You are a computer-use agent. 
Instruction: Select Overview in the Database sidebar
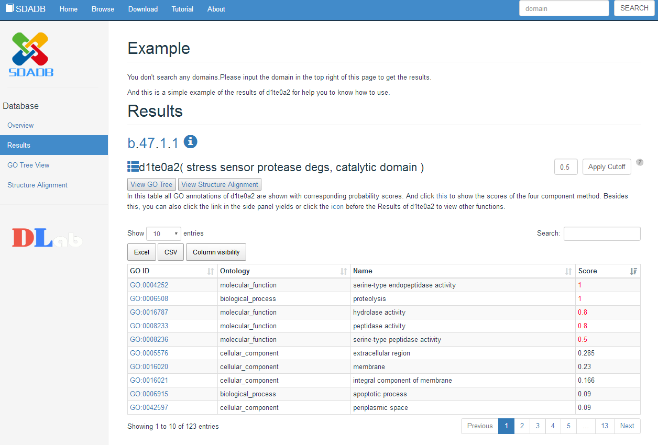click(20, 126)
